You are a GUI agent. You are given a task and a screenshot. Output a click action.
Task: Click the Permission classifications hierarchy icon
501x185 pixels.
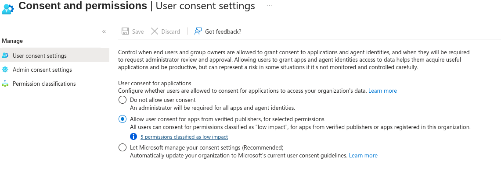click(x=5, y=84)
